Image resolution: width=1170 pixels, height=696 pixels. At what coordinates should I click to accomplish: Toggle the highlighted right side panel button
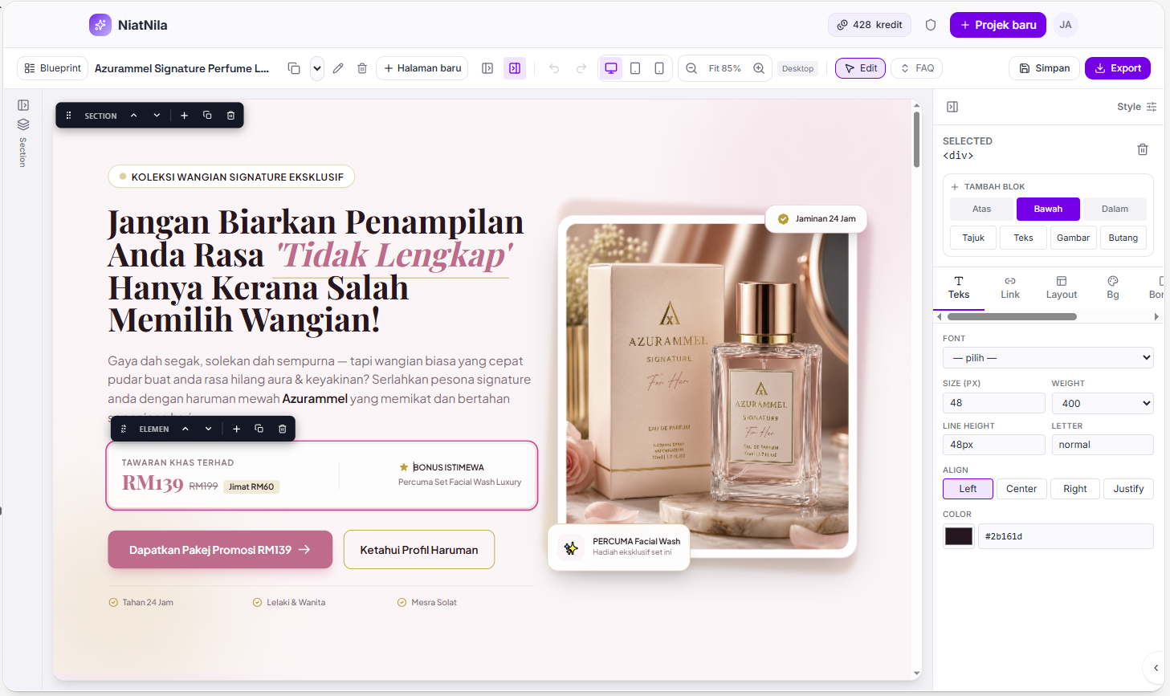(515, 68)
